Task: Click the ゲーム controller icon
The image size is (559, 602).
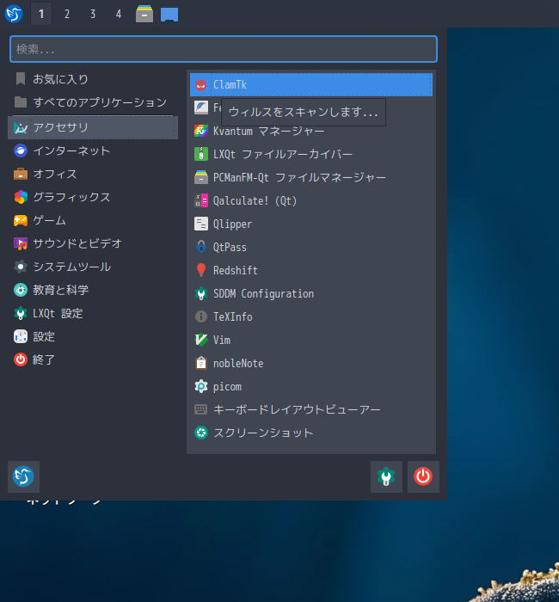Action: click(x=21, y=220)
